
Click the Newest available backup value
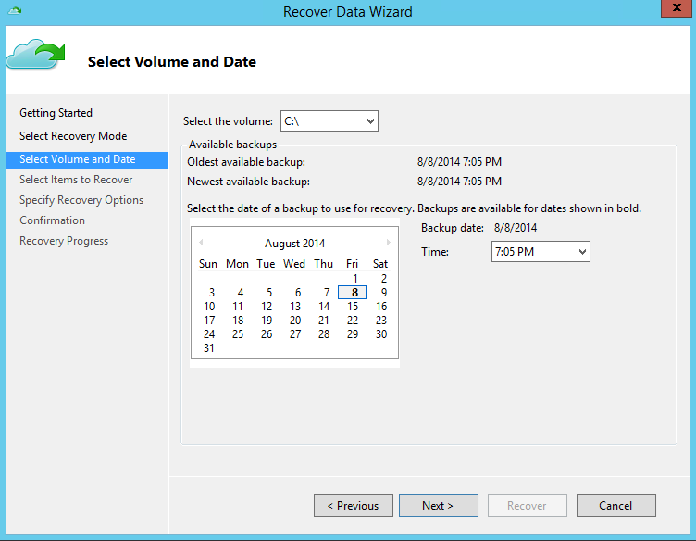coord(459,182)
